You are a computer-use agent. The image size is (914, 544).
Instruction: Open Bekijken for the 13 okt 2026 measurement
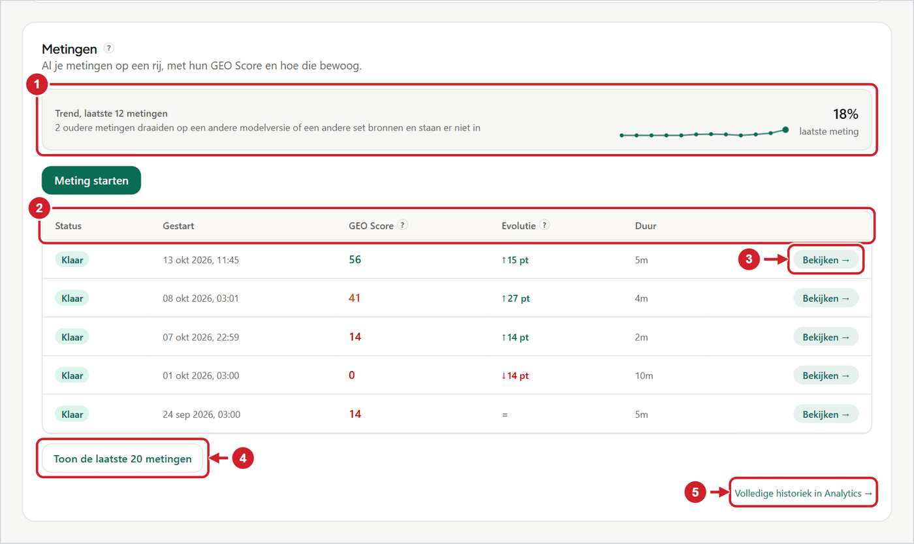826,259
